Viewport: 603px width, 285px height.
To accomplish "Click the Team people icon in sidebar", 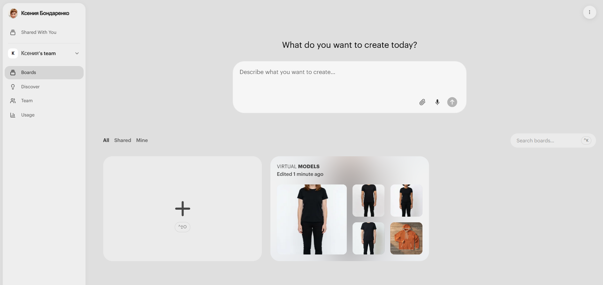I will coord(13,101).
